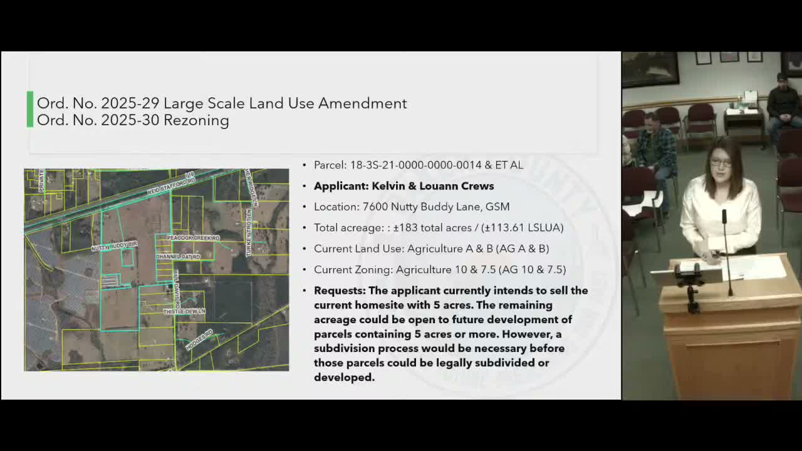The image size is (802, 451).
Task: Click the bold Requests paragraph on the slide
Action: point(450,334)
